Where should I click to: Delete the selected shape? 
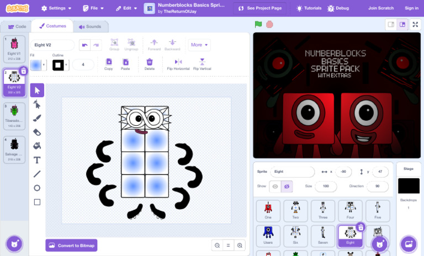[150, 64]
